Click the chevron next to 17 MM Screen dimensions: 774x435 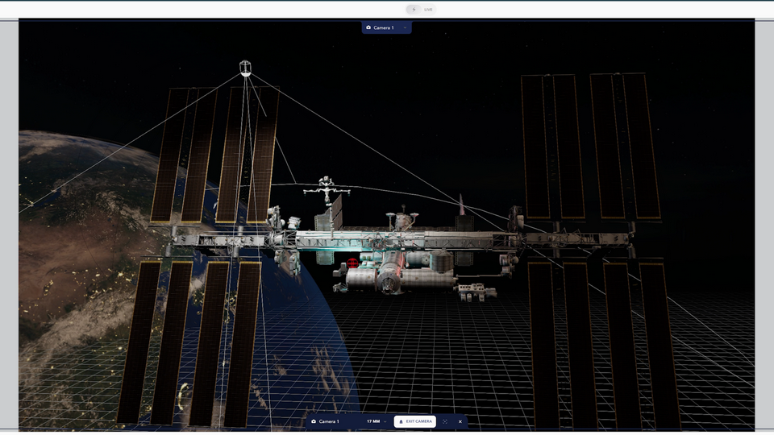[385, 421]
